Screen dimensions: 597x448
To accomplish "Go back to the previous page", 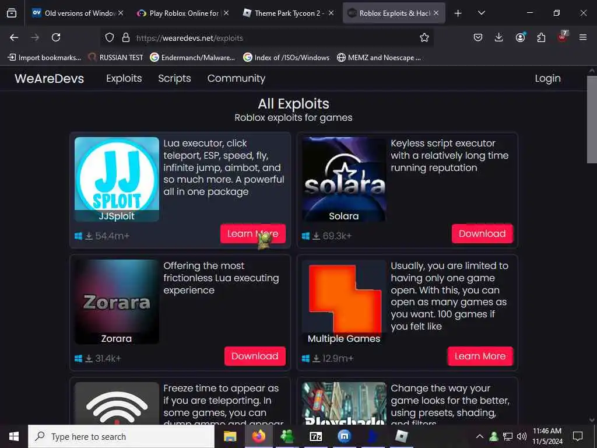I will click(x=14, y=37).
